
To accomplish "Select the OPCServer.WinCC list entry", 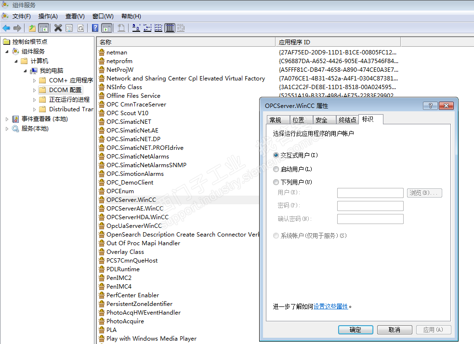I will [x=131, y=200].
